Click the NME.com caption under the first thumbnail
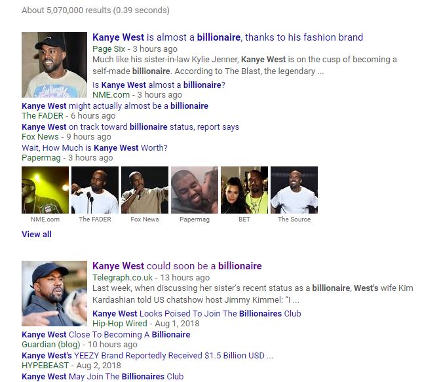Image resolution: width=439 pixels, height=382 pixels. click(45, 220)
